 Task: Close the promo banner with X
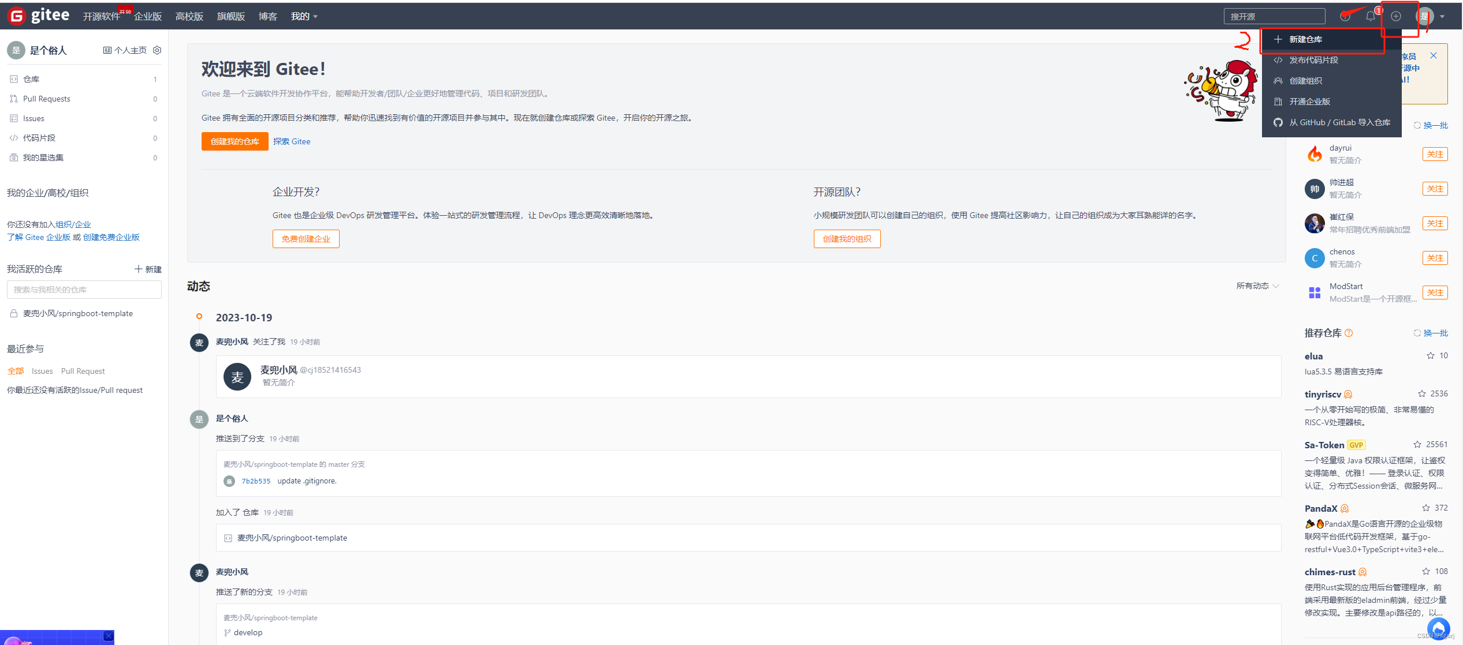coord(1434,55)
